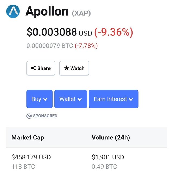Click the SPONSORED label text
Viewport: 173px width, 173px height.
click(x=45, y=116)
